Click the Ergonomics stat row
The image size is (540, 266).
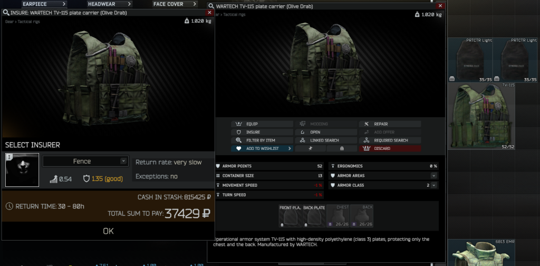384,166
